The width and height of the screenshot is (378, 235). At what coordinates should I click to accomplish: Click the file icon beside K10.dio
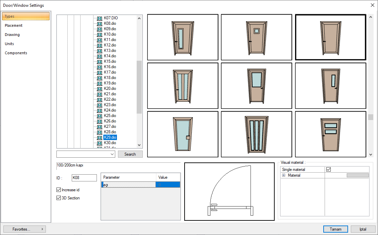(99, 34)
